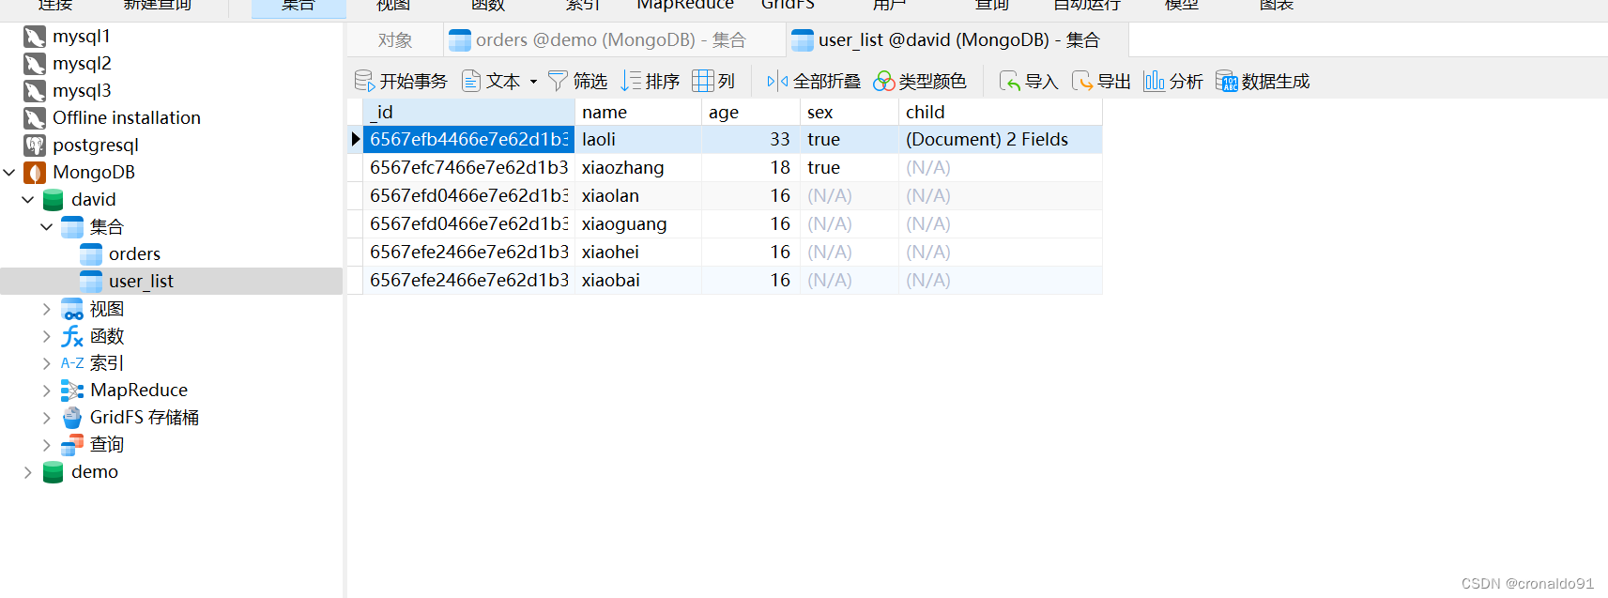The width and height of the screenshot is (1608, 598).
Task: Click the xiaoguang name cell
Action: [x=638, y=224]
